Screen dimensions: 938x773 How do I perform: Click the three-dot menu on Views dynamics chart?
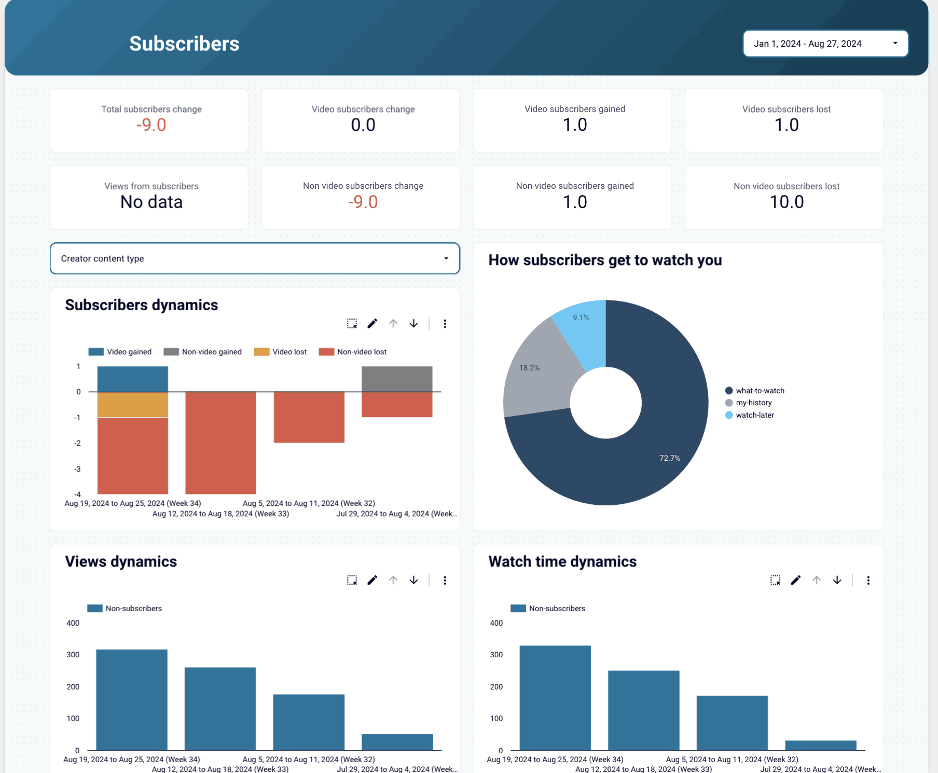tap(445, 580)
